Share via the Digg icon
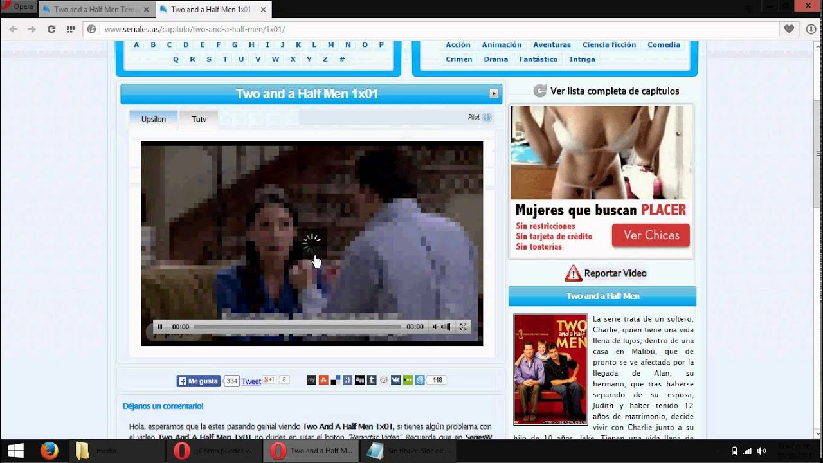Viewport: 823px width, 463px height. (359, 380)
